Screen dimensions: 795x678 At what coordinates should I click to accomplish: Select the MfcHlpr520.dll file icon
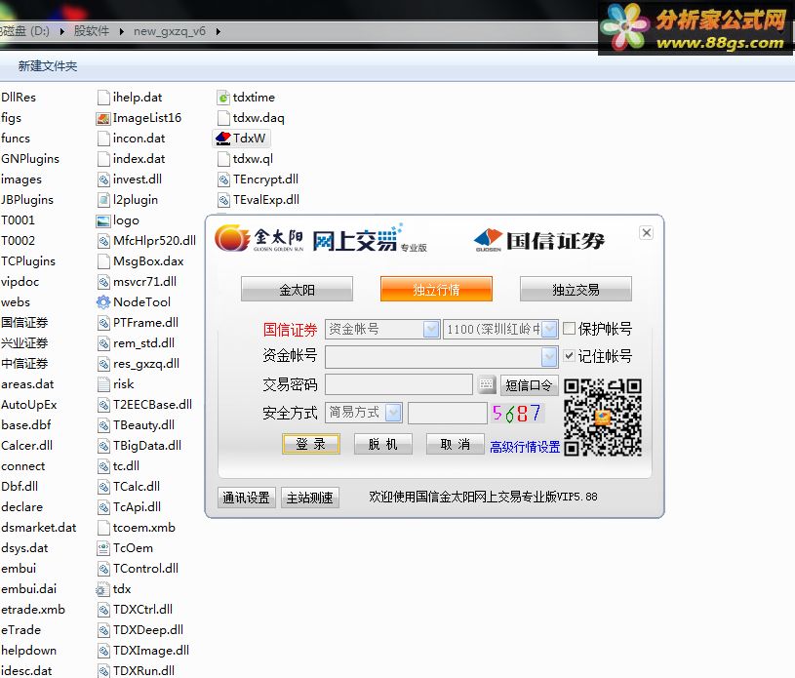point(103,241)
